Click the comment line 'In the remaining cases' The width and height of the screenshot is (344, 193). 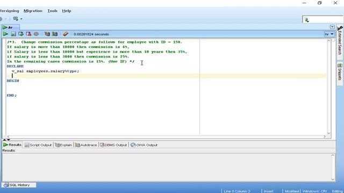pos(70,62)
